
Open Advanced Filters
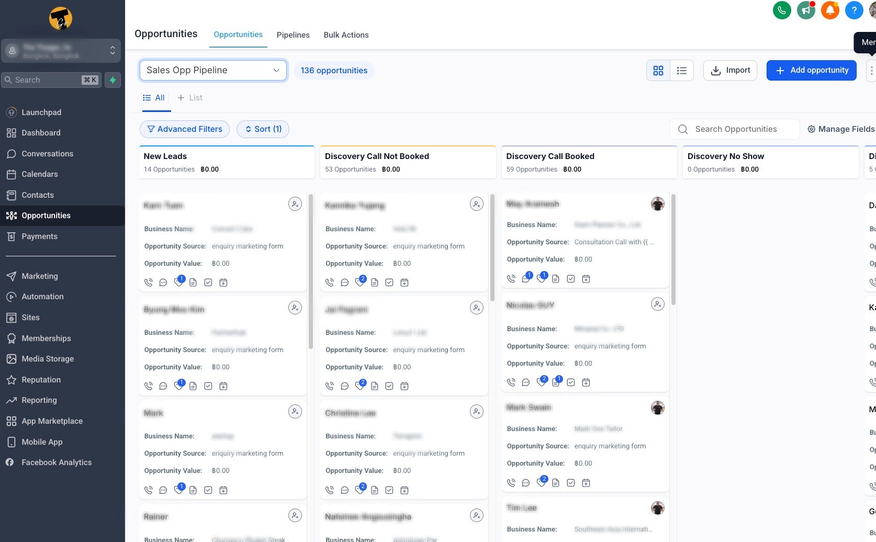pyautogui.click(x=184, y=129)
